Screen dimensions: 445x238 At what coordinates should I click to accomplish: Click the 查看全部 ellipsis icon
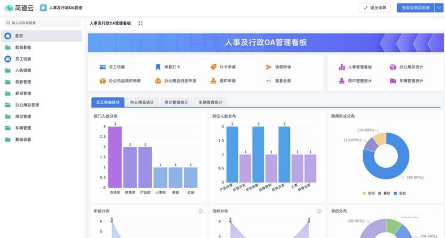(268, 81)
